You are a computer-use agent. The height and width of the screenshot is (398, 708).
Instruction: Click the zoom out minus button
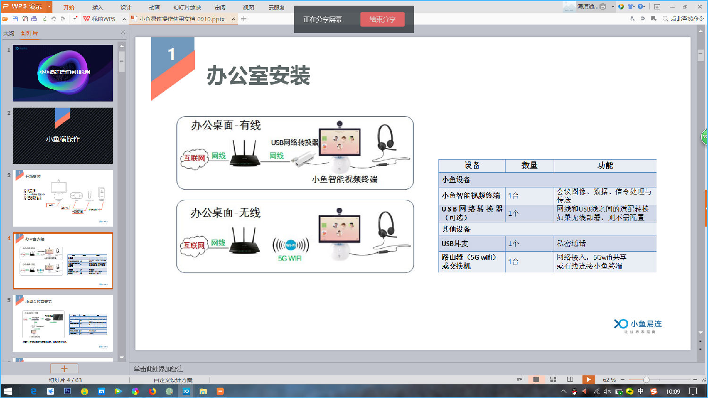click(623, 380)
